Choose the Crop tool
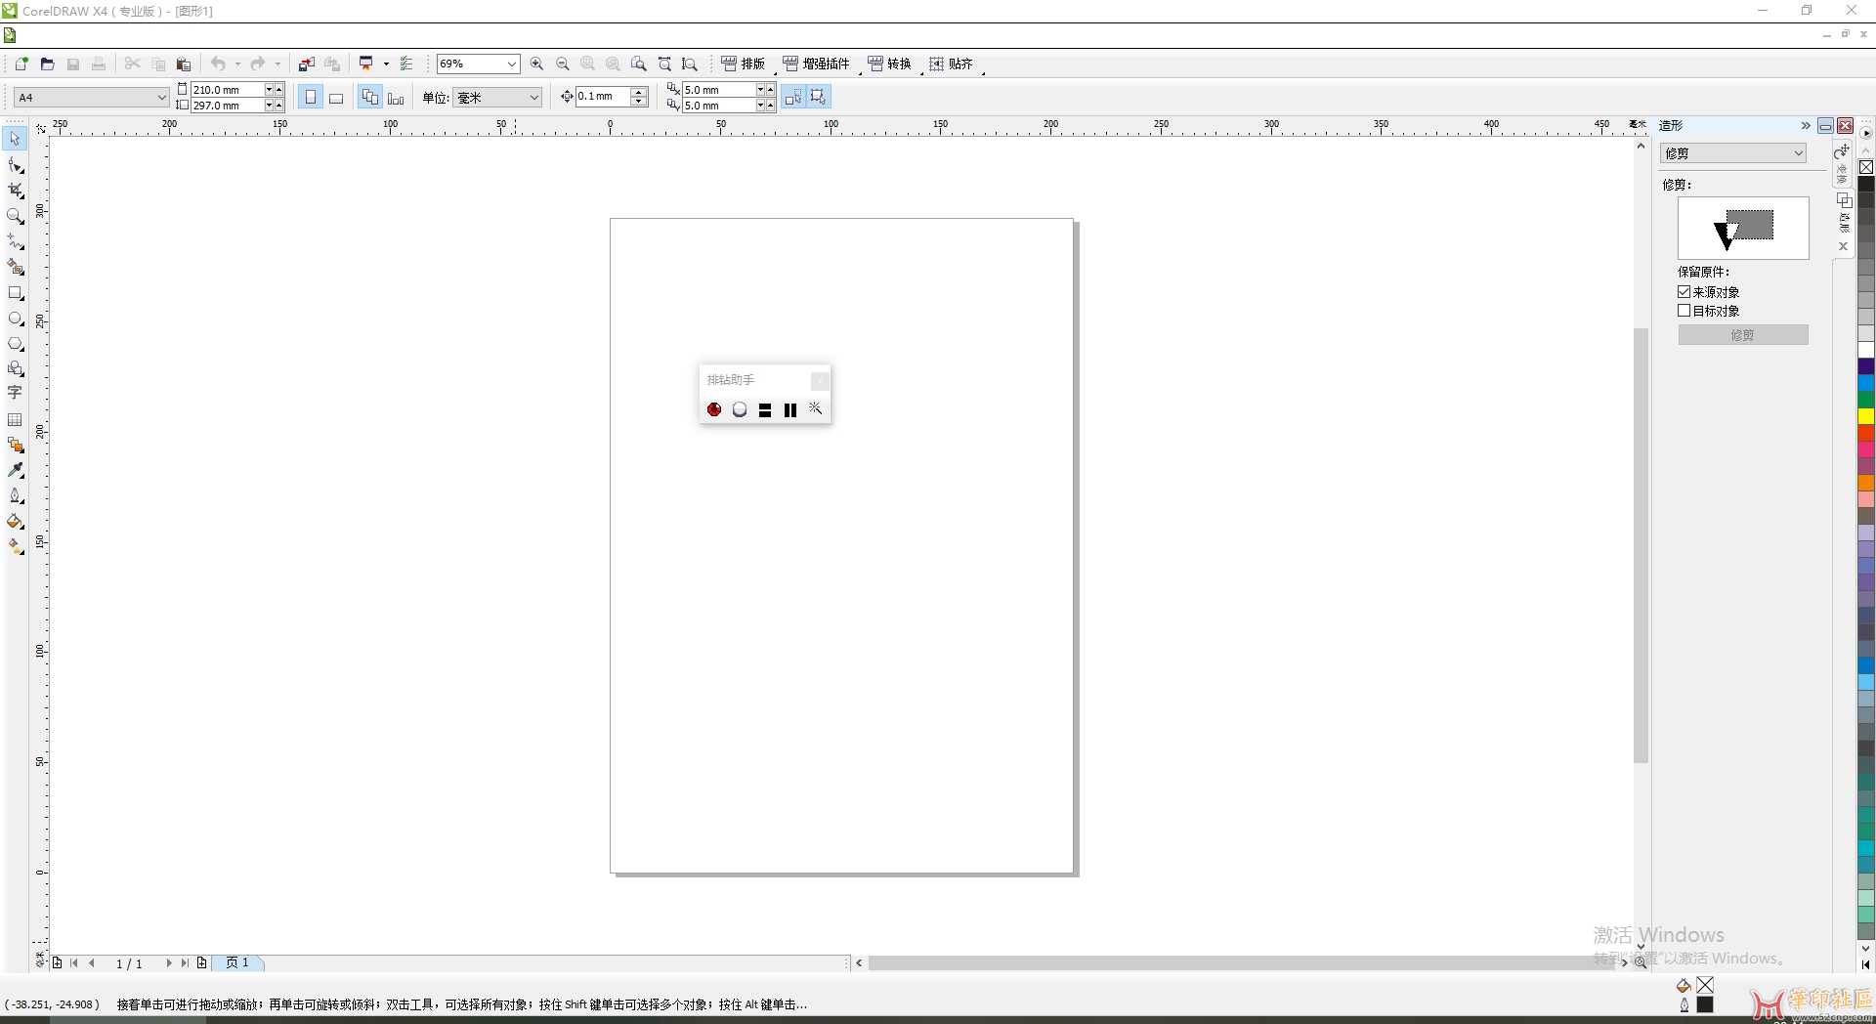The width and height of the screenshot is (1876, 1024). [15, 191]
